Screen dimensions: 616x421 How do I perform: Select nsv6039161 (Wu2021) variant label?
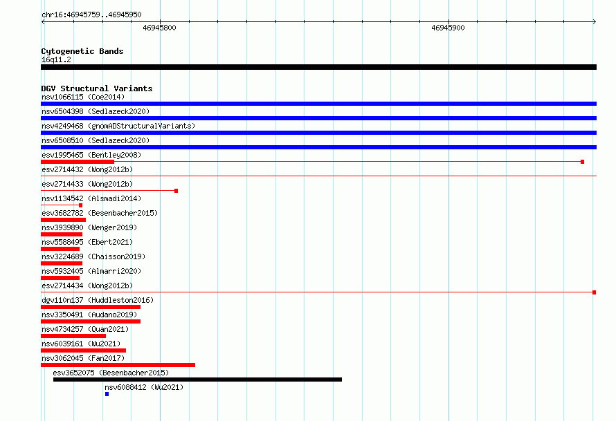(x=81, y=344)
